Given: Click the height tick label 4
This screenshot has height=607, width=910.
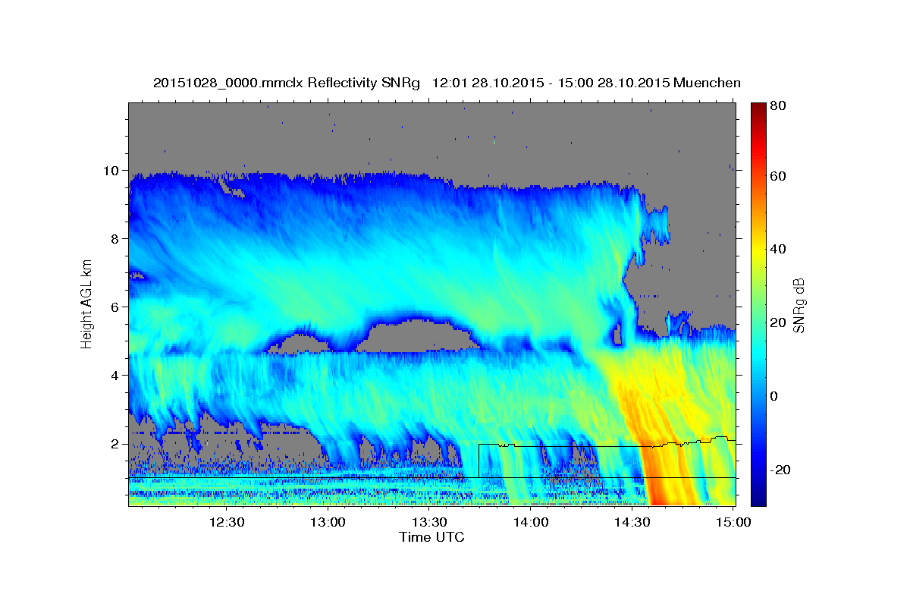Looking at the screenshot, I should coord(116,375).
